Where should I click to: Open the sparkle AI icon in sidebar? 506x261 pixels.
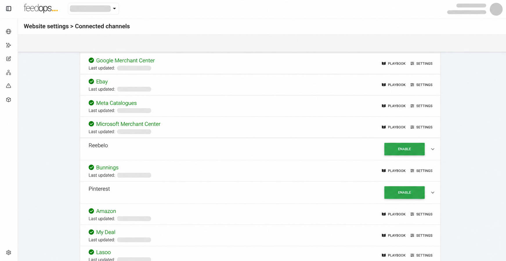click(x=9, y=45)
